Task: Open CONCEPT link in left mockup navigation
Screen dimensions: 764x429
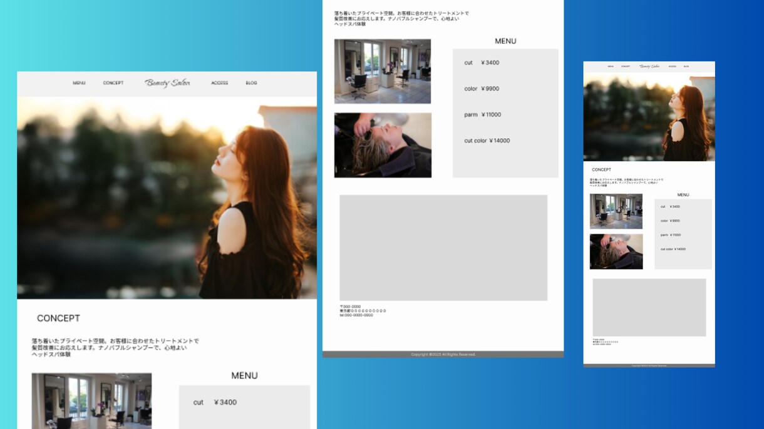Action: [x=113, y=83]
